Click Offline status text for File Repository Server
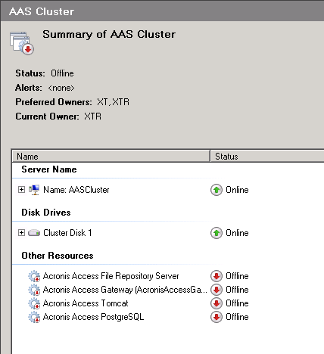The height and width of the screenshot is (354, 324). point(237,276)
